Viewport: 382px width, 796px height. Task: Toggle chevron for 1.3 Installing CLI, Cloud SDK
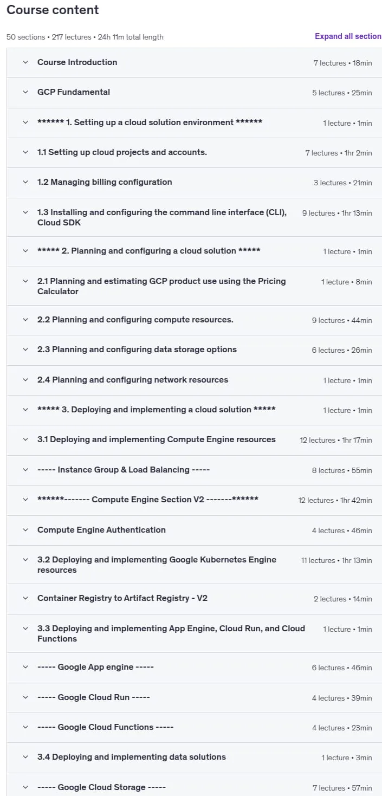click(25, 212)
